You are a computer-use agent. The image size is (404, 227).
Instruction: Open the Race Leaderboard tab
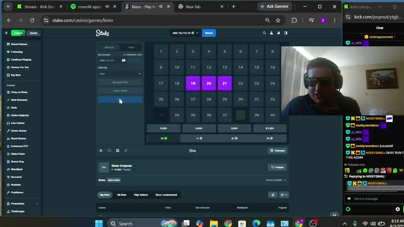click(x=166, y=195)
